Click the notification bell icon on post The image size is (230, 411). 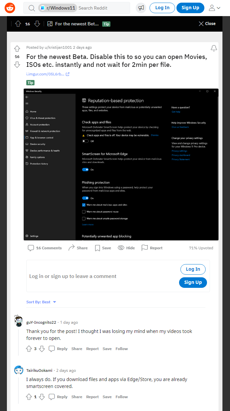(x=214, y=48)
